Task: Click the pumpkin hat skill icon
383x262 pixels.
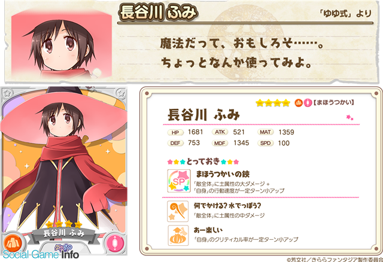Action: coord(178,236)
